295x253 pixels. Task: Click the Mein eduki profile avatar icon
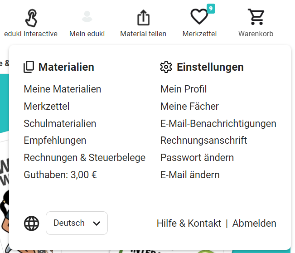[x=87, y=17]
